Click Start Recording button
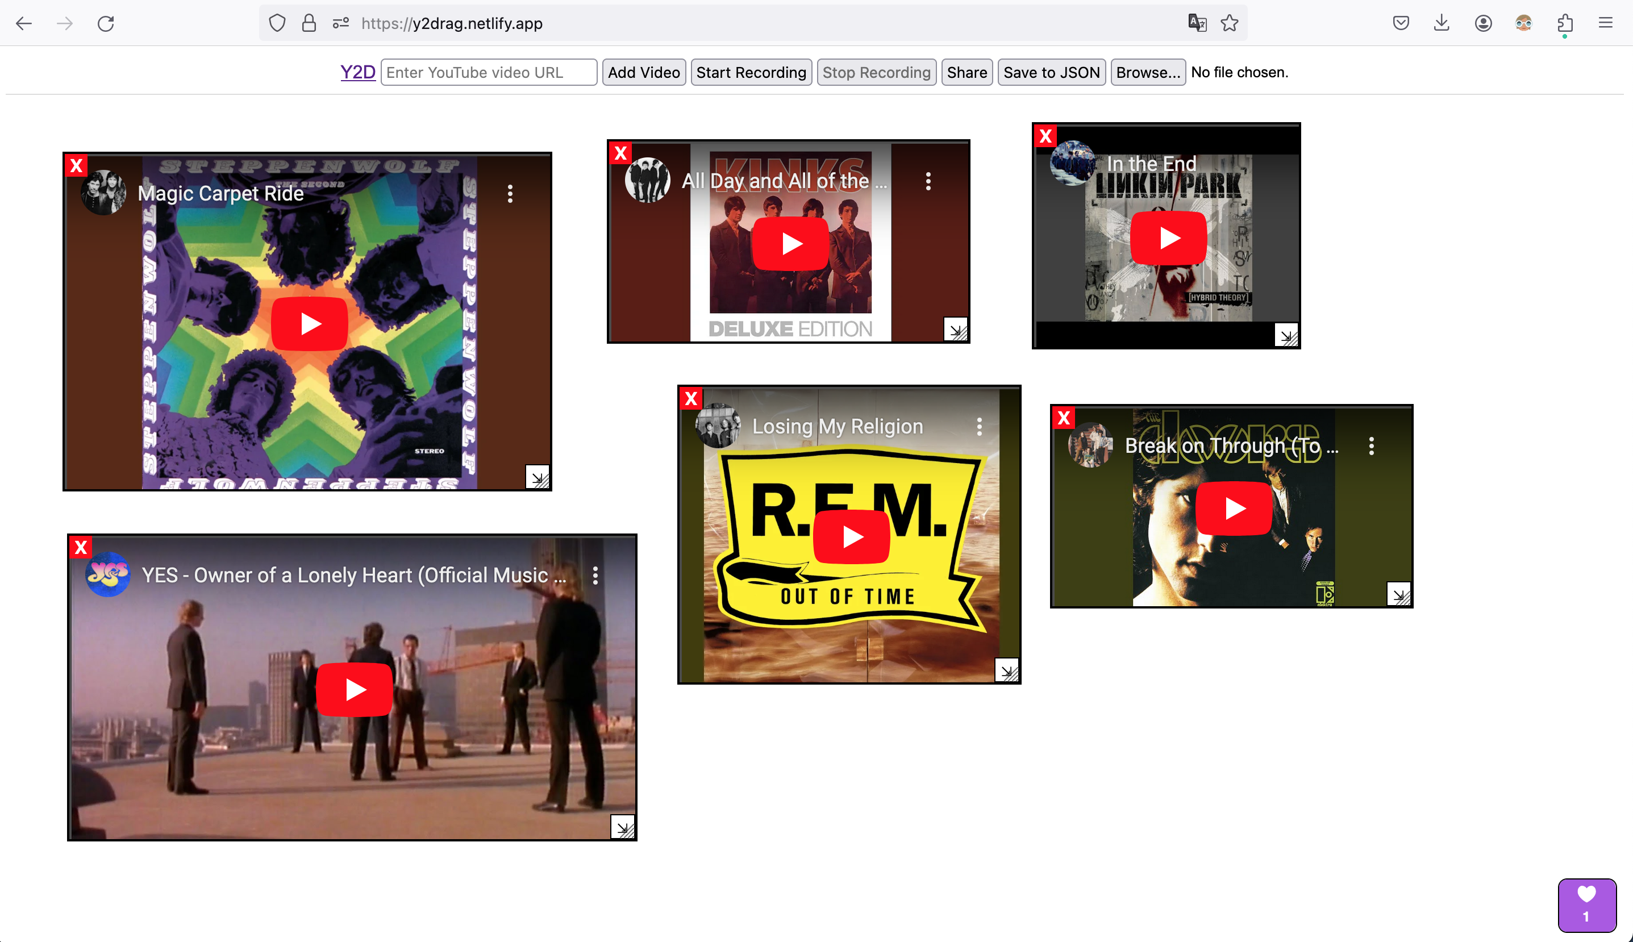This screenshot has width=1633, height=942. point(751,72)
